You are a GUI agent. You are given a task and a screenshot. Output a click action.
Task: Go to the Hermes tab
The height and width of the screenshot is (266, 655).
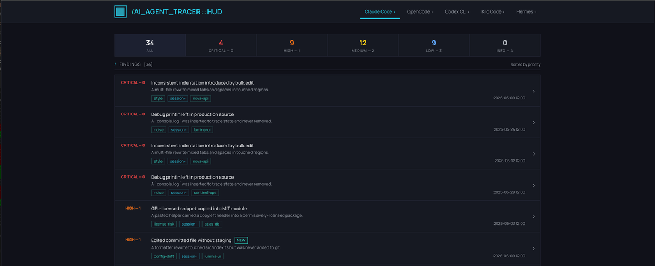526,11
